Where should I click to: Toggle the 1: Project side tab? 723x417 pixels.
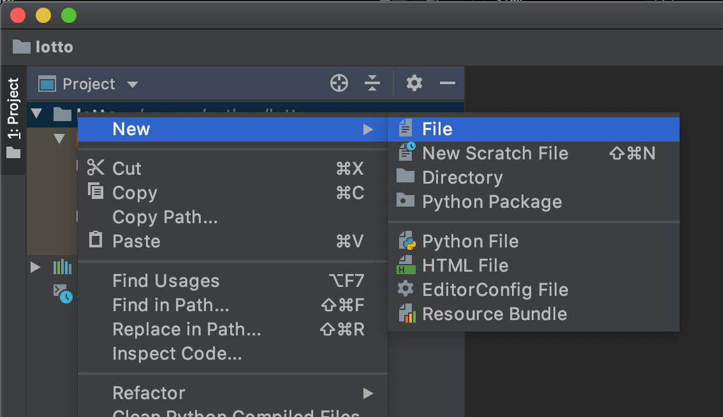13,119
